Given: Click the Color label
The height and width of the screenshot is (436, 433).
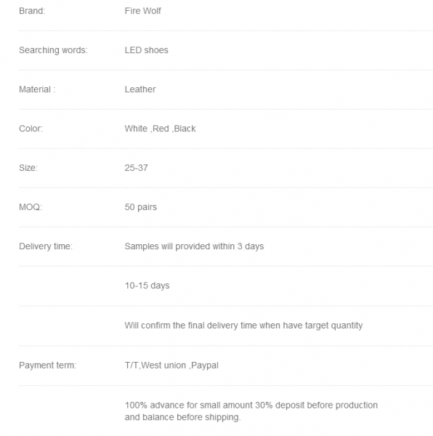Looking at the screenshot, I should [31, 129].
